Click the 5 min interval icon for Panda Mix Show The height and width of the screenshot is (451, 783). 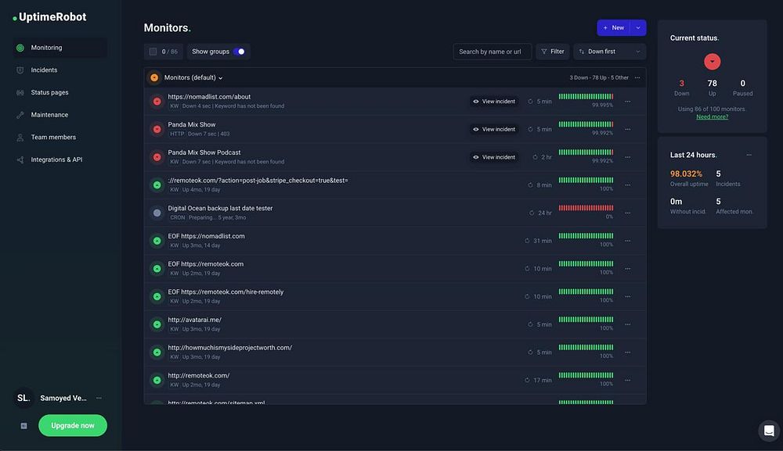point(530,130)
